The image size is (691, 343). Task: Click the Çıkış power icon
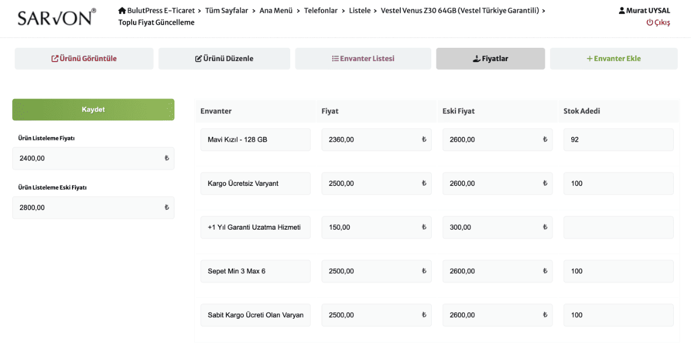[x=650, y=22]
